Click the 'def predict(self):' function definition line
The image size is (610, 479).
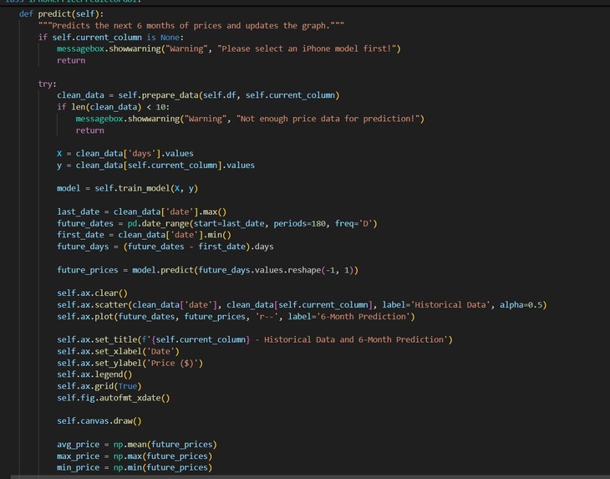62,14
